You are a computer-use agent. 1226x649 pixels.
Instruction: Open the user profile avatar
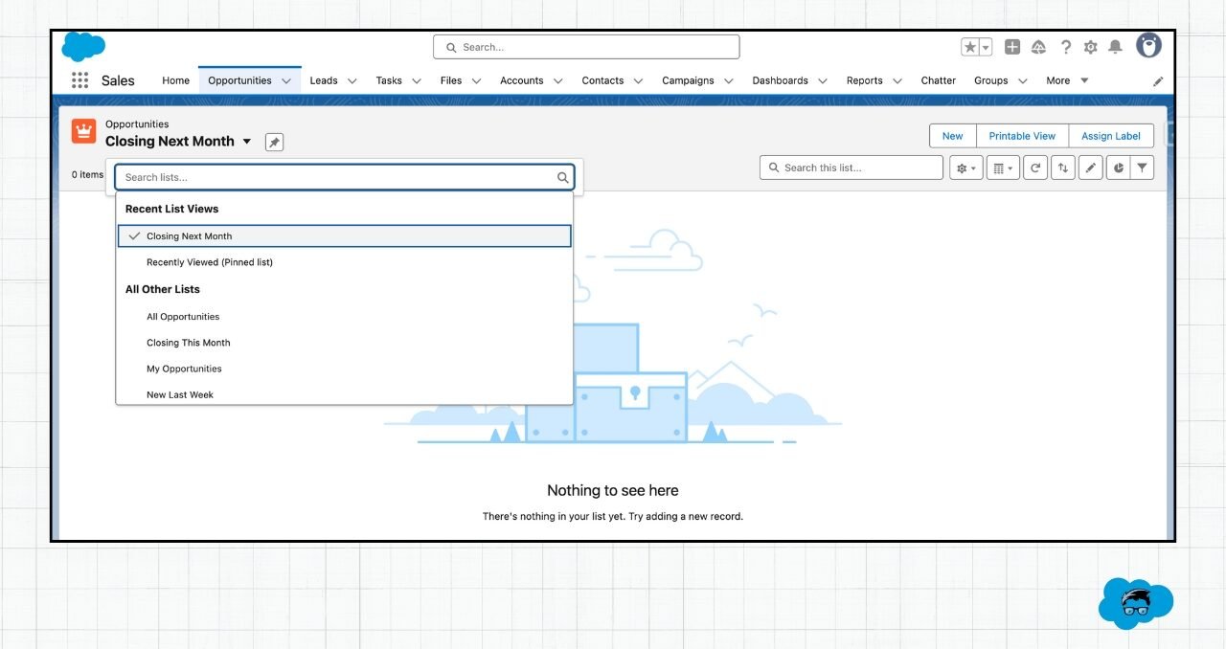1148,45
